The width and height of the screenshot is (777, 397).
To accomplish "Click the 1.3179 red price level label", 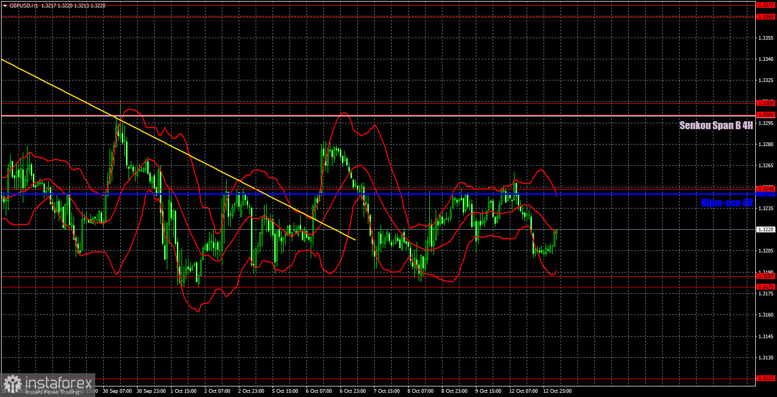I will 766,286.
